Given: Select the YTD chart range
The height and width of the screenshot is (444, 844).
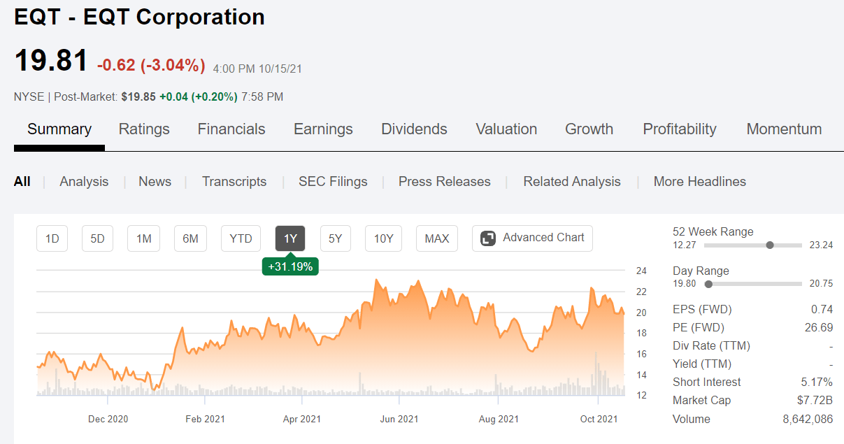Looking at the screenshot, I should [x=241, y=238].
